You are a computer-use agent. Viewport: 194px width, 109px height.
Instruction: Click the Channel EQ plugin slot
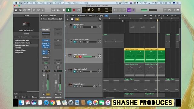[x=46, y=43]
